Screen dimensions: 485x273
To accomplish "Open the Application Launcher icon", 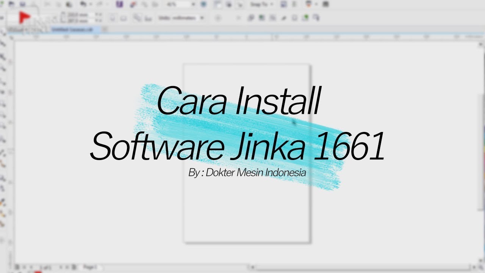I will 310,4.
